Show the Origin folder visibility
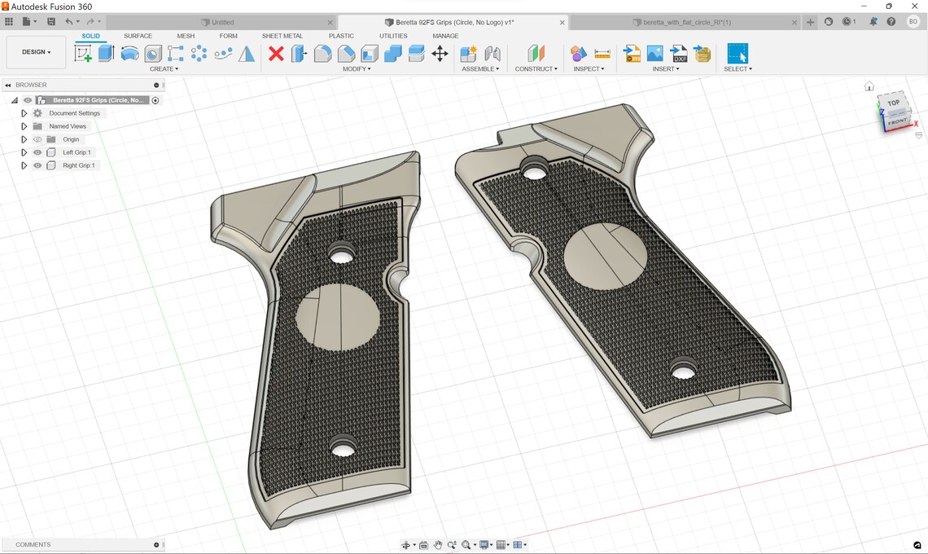928x554 pixels. coord(37,139)
